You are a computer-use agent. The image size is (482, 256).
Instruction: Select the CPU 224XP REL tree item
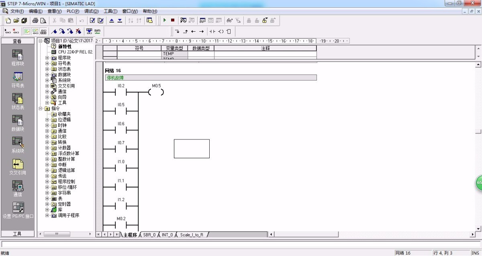coord(75,52)
